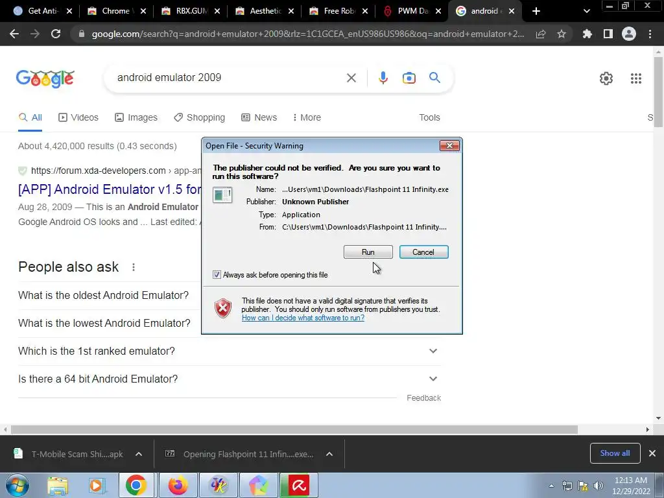Viewport: 664px width, 498px height.
Task: Select the Videos results tab
Action: pos(78,117)
